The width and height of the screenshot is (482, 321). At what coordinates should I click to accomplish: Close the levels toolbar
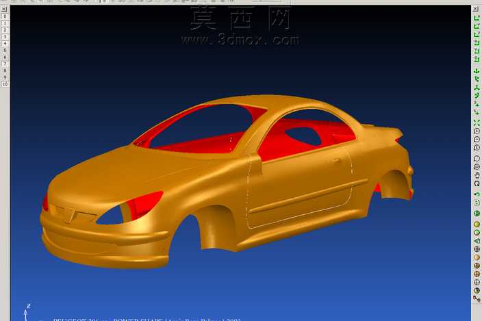click(4, 9)
